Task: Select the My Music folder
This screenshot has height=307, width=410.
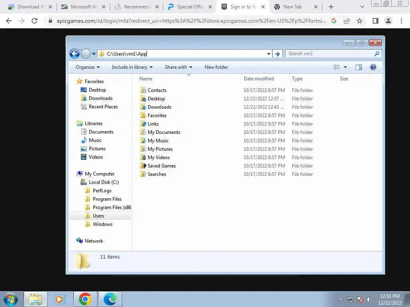Action: pos(158,140)
